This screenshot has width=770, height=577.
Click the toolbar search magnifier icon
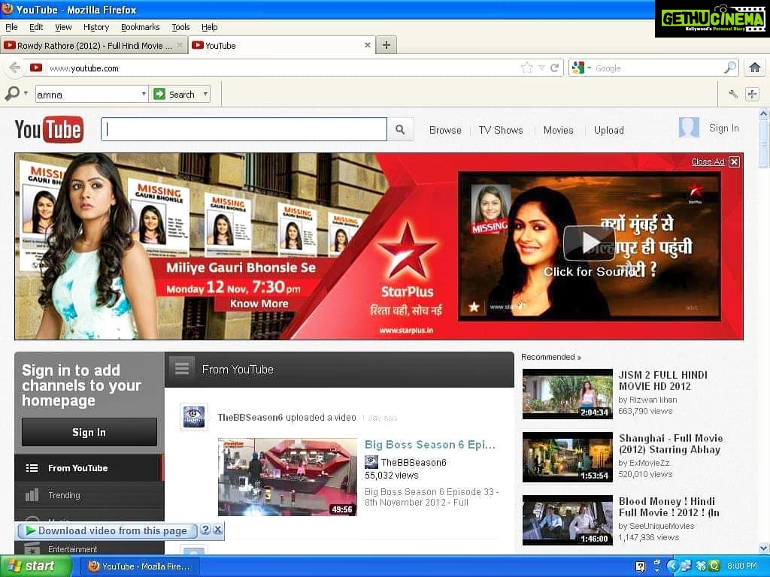(x=12, y=93)
